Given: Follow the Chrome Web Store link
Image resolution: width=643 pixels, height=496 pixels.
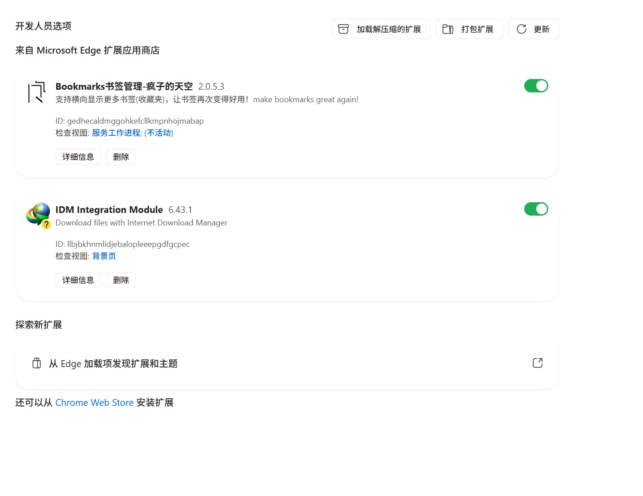Looking at the screenshot, I should click(x=94, y=403).
